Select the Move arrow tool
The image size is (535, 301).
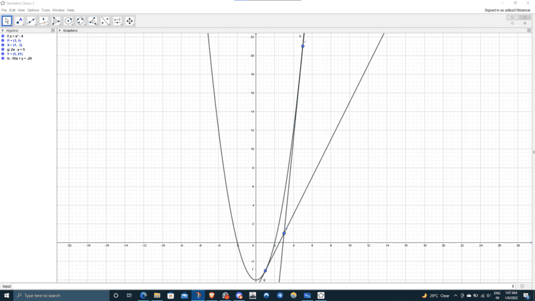pyautogui.click(x=7, y=21)
